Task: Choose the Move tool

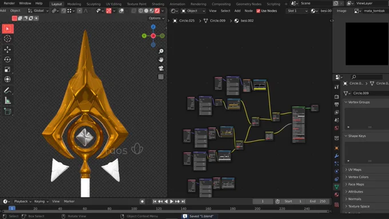Action: click(x=7, y=49)
